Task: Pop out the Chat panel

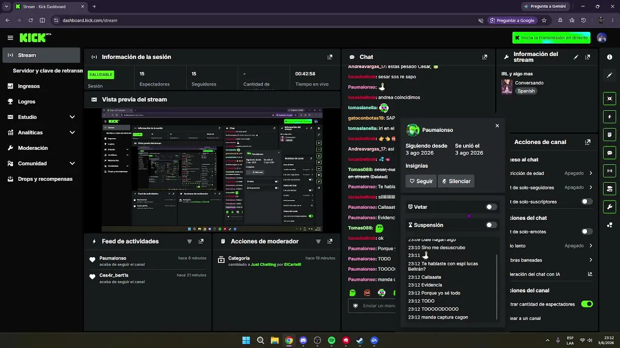Action: point(485,57)
